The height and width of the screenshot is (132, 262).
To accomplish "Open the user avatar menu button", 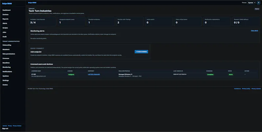I will click(x=258, y=3).
